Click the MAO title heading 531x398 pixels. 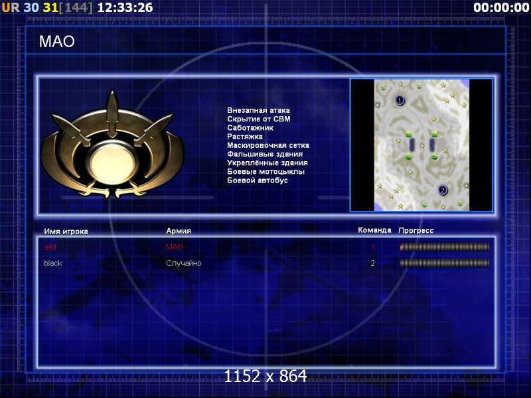coord(57,42)
